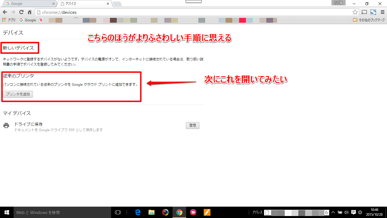Bookmark this page with the star icon

coord(355,12)
